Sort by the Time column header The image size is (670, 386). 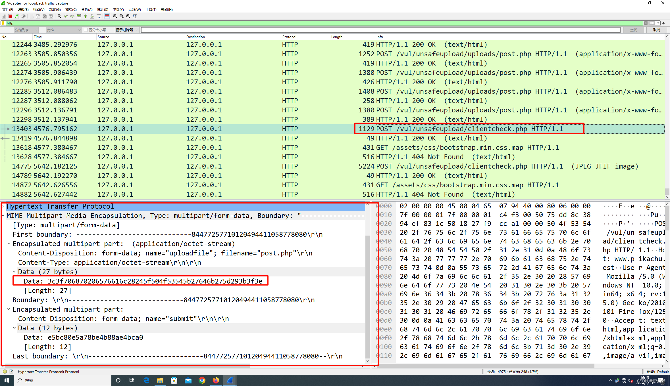(x=64, y=37)
